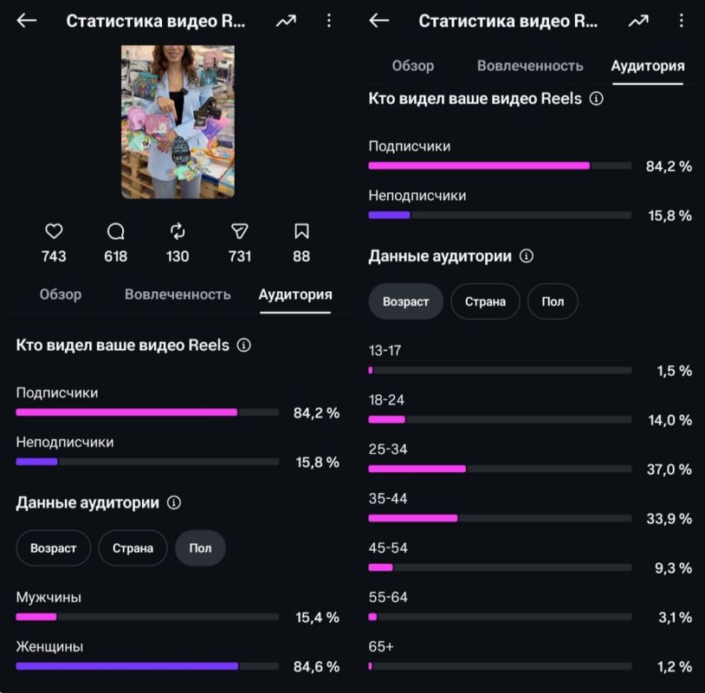Open info icon beside left Данные аудитории

[x=174, y=502]
